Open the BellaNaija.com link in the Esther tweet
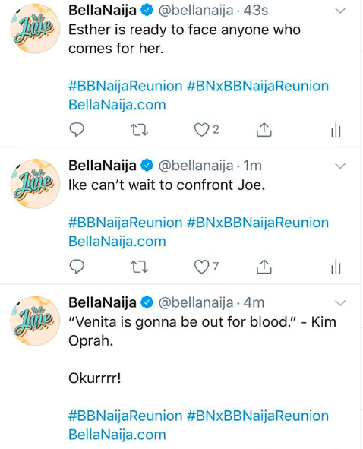 tap(117, 105)
